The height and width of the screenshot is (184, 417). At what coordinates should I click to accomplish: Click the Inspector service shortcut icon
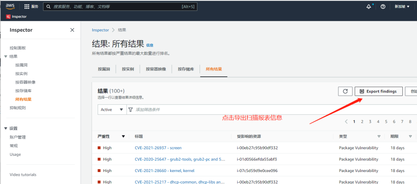pyautogui.click(x=8, y=17)
